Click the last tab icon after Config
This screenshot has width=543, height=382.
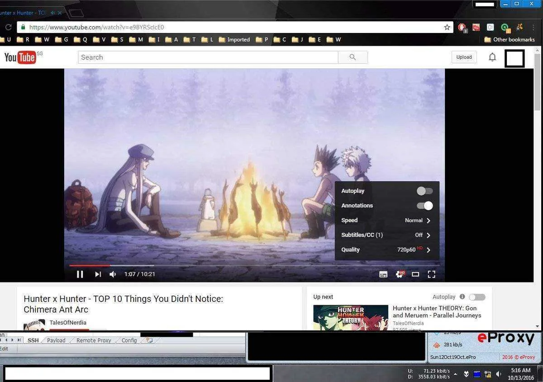[149, 340]
